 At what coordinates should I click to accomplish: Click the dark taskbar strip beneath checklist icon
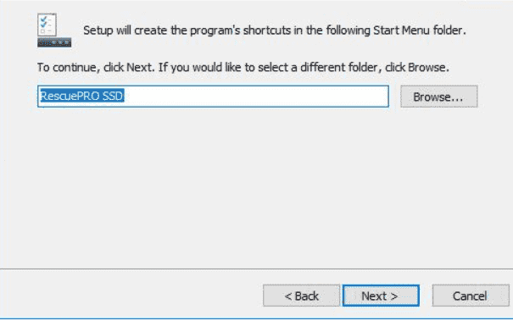point(54,42)
